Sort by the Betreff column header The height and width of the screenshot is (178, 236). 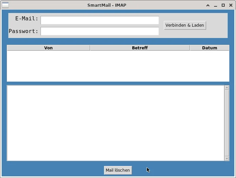[140, 48]
